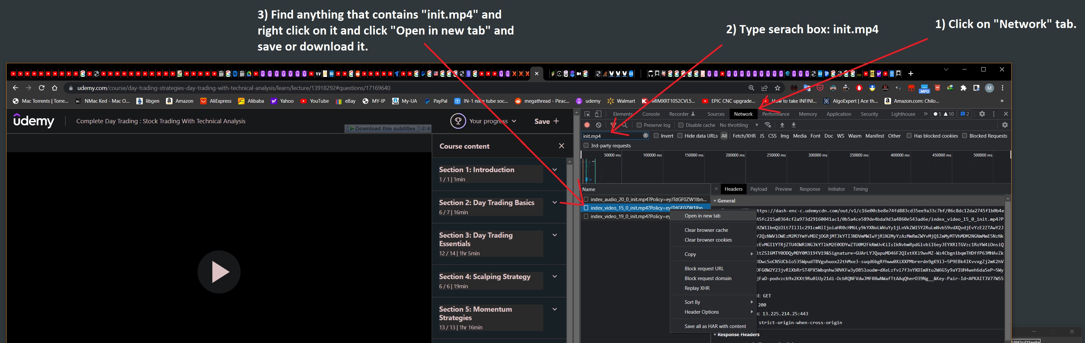Enable the Preserve log checkbox
Viewport: 1085px width, 343px height.
(x=639, y=125)
